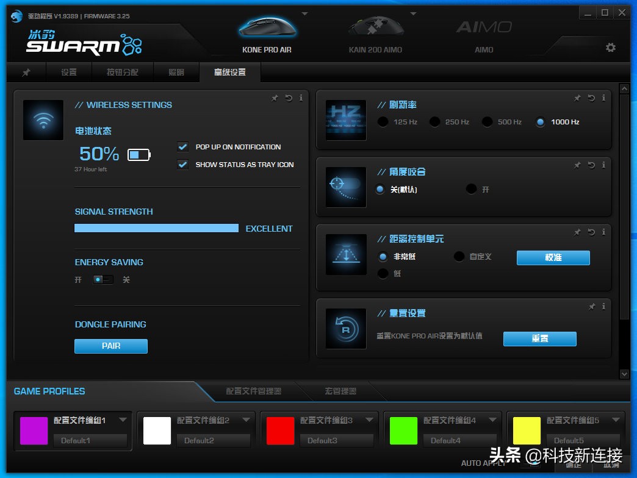This screenshot has height=478, width=637.
Task: Pin the 距离控制单元 panel
Action: tap(577, 232)
